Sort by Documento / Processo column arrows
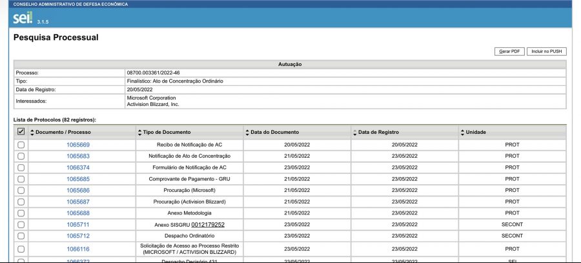The height and width of the screenshot is (263, 581). 32,132
